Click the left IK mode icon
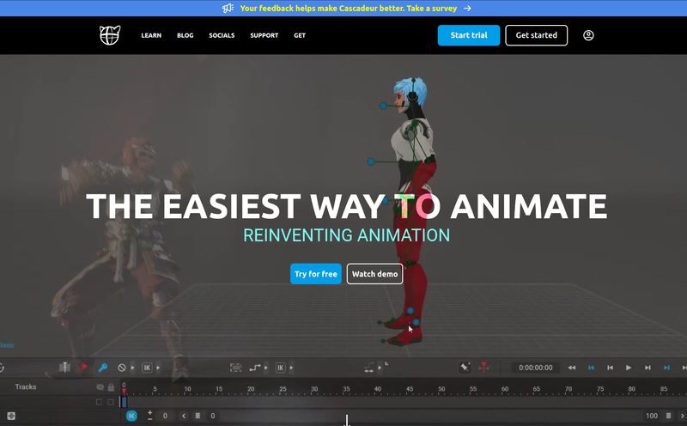 click(147, 368)
